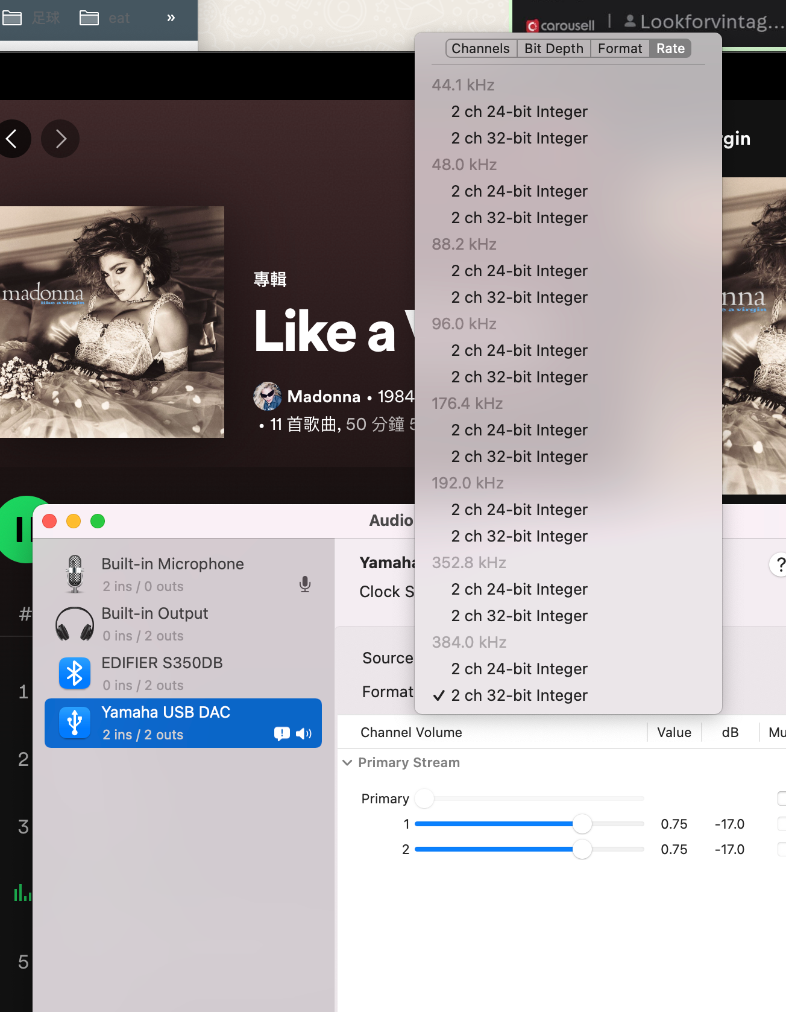Click the default input microphone indicator icon
This screenshot has width=786, height=1012.
click(305, 584)
